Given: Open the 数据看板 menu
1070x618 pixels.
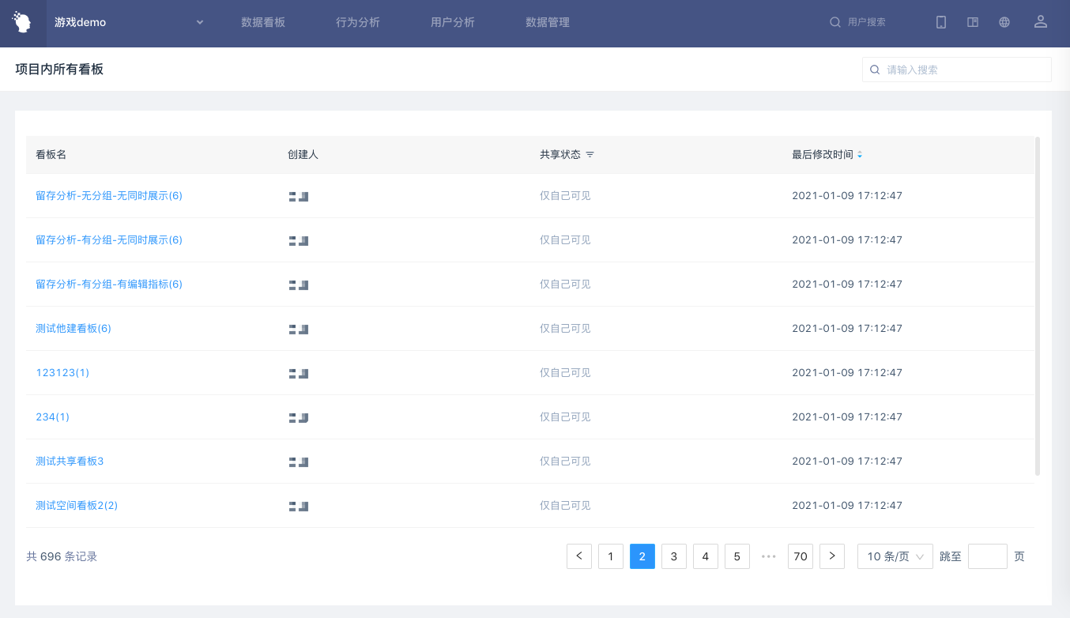Looking at the screenshot, I should pos(263,22).
